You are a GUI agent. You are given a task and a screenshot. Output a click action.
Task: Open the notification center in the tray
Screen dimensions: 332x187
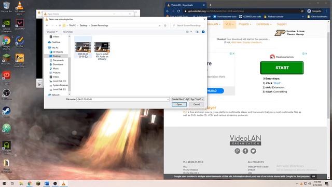click(326, 183)
